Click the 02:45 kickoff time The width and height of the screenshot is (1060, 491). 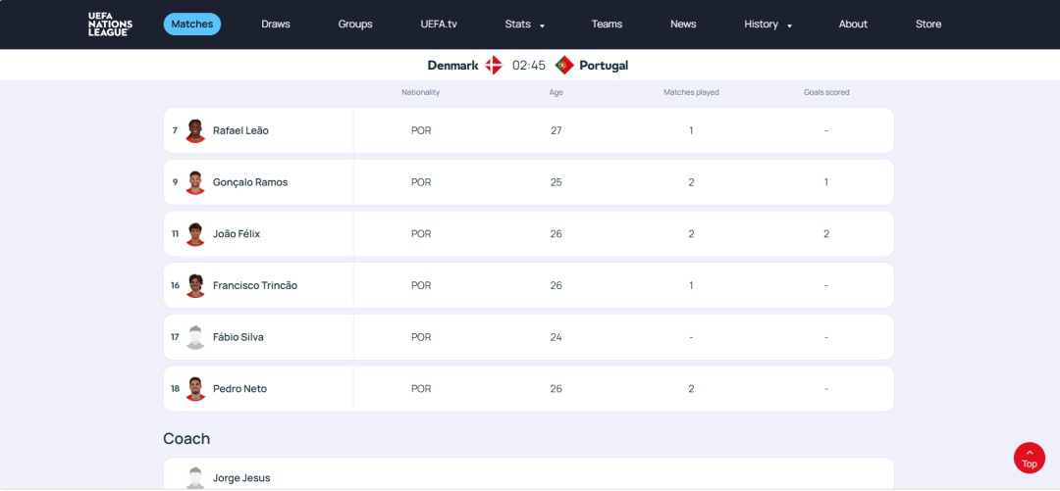[x=529, y=66]
